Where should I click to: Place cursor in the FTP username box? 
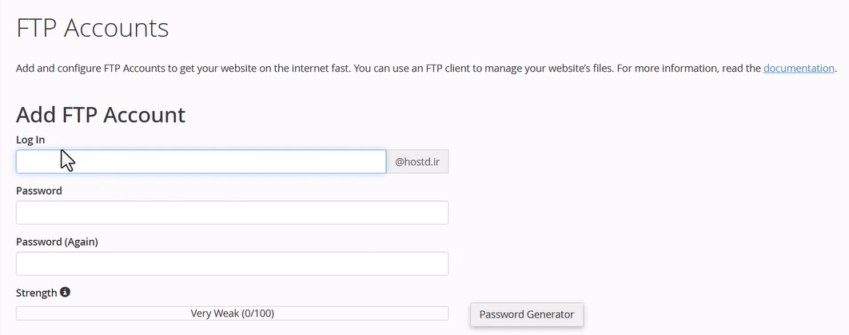tap(201, 162)
